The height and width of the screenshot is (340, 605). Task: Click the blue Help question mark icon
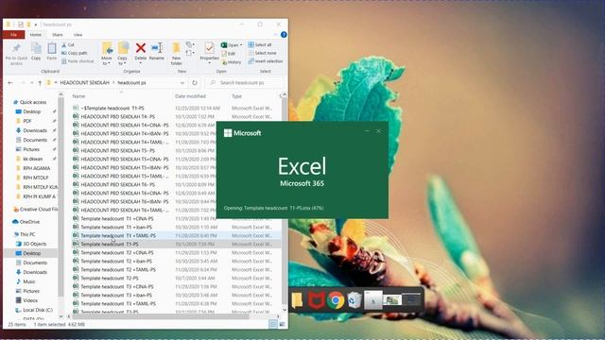click(x=284, y=35)
